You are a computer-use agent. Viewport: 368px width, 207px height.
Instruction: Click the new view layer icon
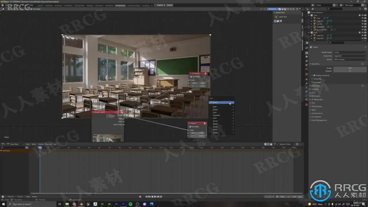(x=362, y=5)
